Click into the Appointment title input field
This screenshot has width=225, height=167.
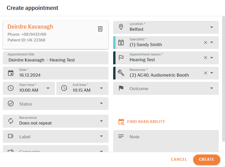tap(56, 58)
